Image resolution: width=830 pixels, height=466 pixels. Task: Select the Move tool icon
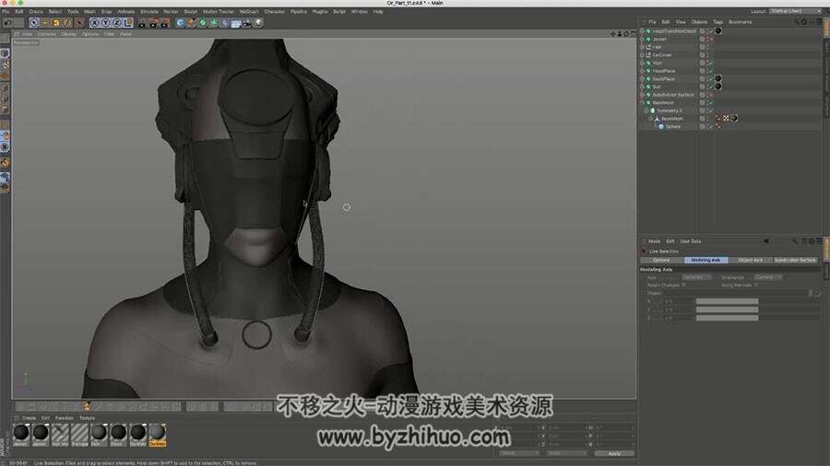(x=45, y=23)
